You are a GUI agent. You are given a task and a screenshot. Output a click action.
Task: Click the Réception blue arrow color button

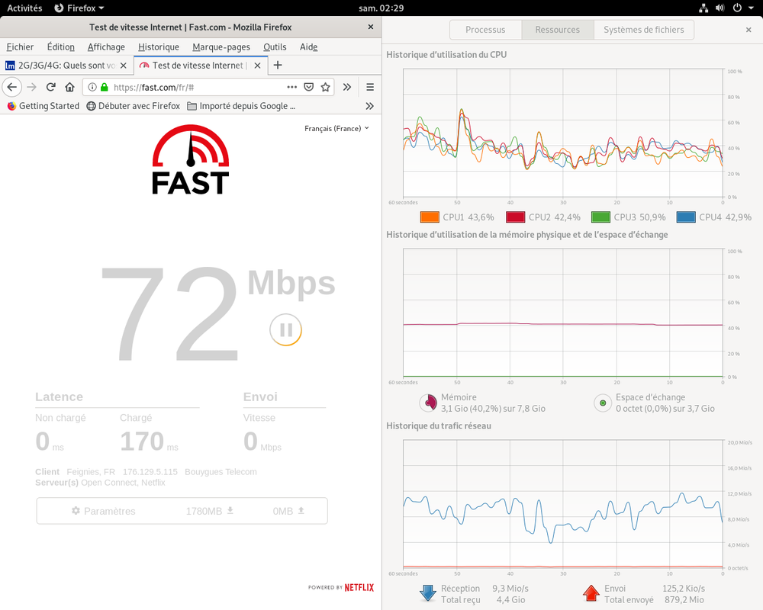[428, 593]
